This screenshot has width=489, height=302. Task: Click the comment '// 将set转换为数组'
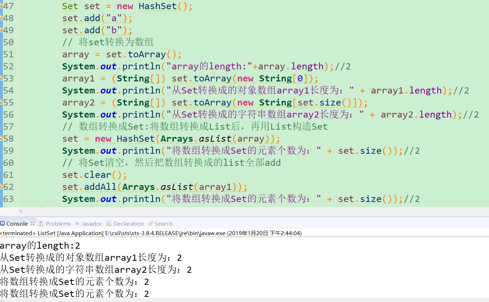pos(108,42)
